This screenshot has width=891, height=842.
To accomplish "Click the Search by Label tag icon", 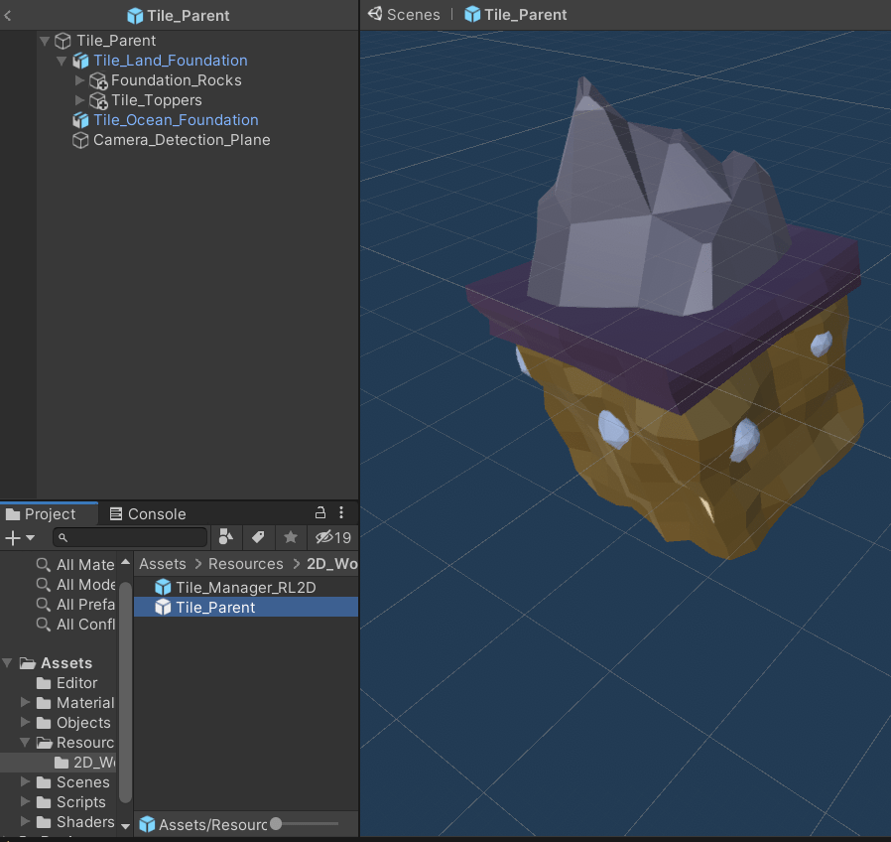I will (258, 537).
